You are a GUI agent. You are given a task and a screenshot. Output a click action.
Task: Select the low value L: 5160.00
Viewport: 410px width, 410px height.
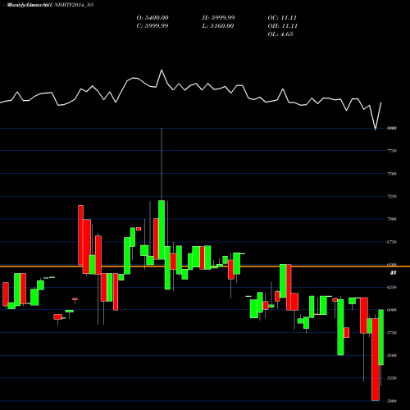218,26
